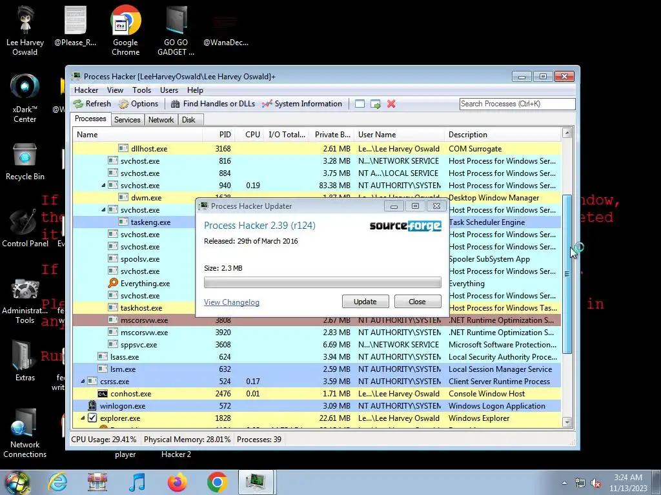The image size is (661, 495).
Task: Open System Information graph toolbar item
Action: click(x=302, y=104)
